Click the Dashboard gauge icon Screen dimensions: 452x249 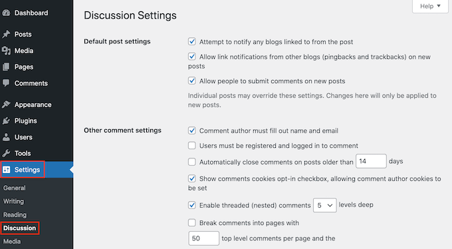6,13
